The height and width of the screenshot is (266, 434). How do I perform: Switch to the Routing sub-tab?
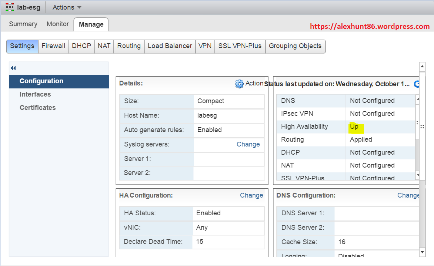click(x=129, y=46)
